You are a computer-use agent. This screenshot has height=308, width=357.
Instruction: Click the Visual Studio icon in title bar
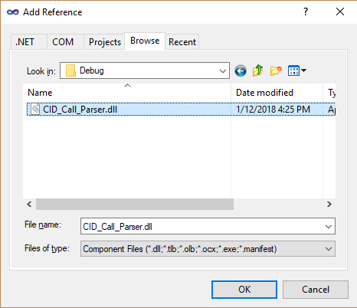(13, 12)
